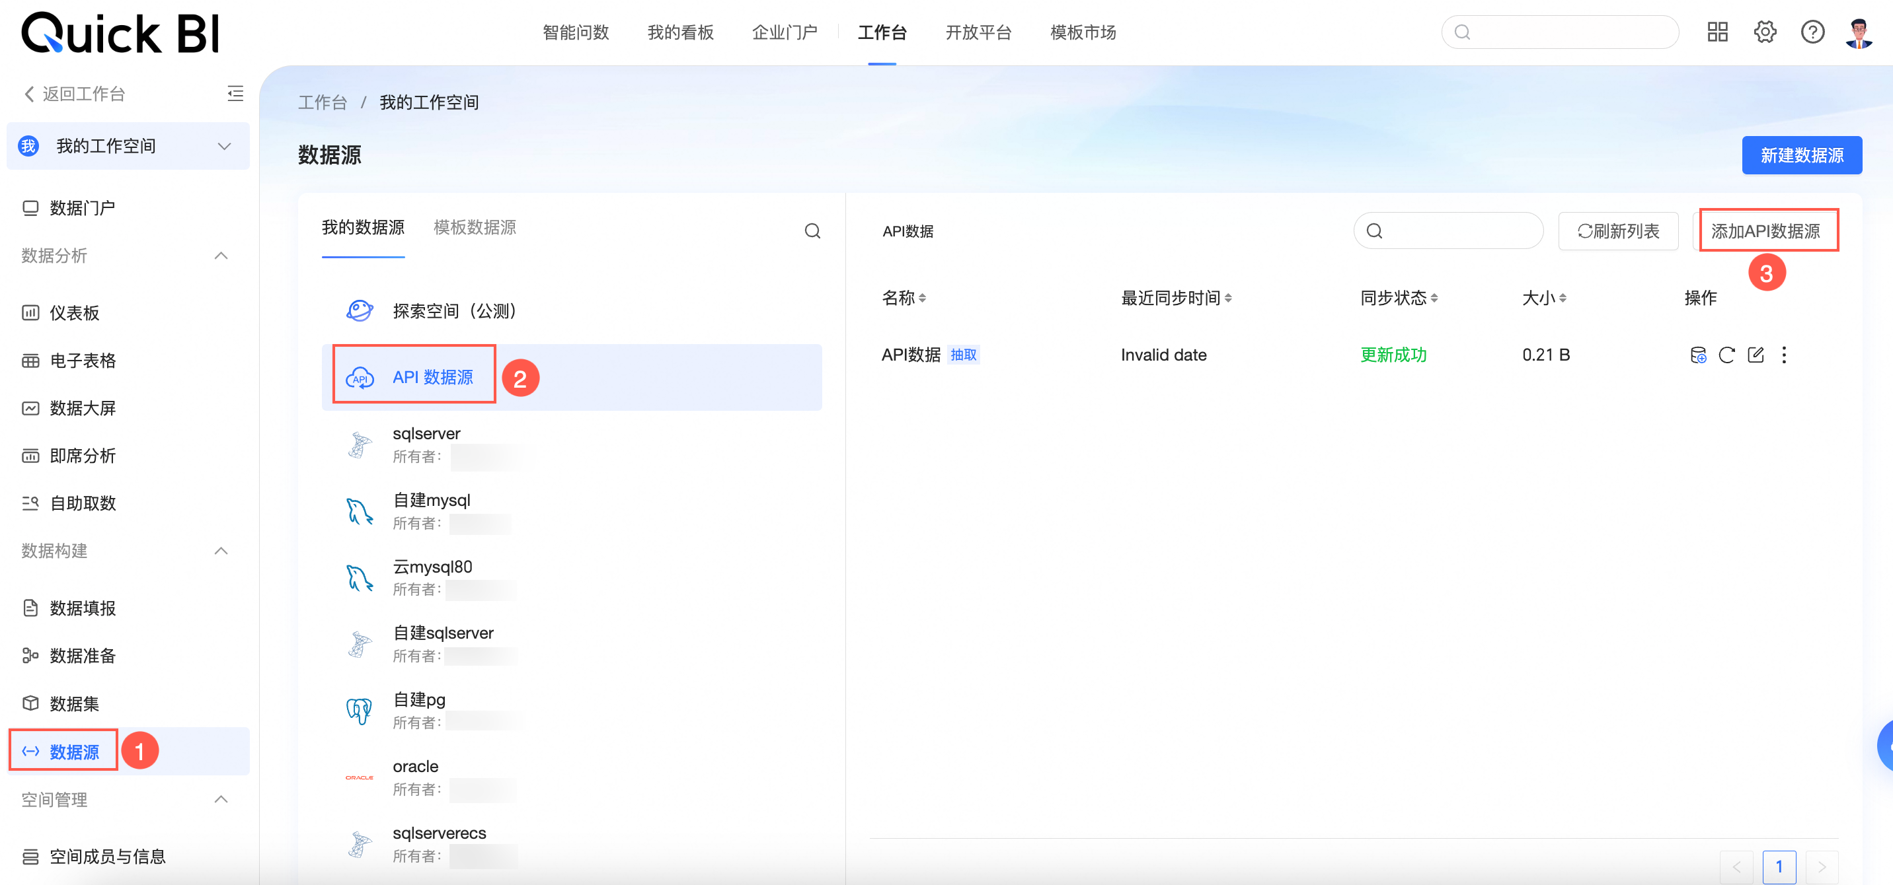The height and width of the screenshot is (885, 1893).
Task: Click the edit icon in API数据 row
Action: pos(1755,355)
